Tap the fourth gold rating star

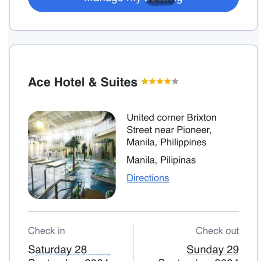coord(167,81)
